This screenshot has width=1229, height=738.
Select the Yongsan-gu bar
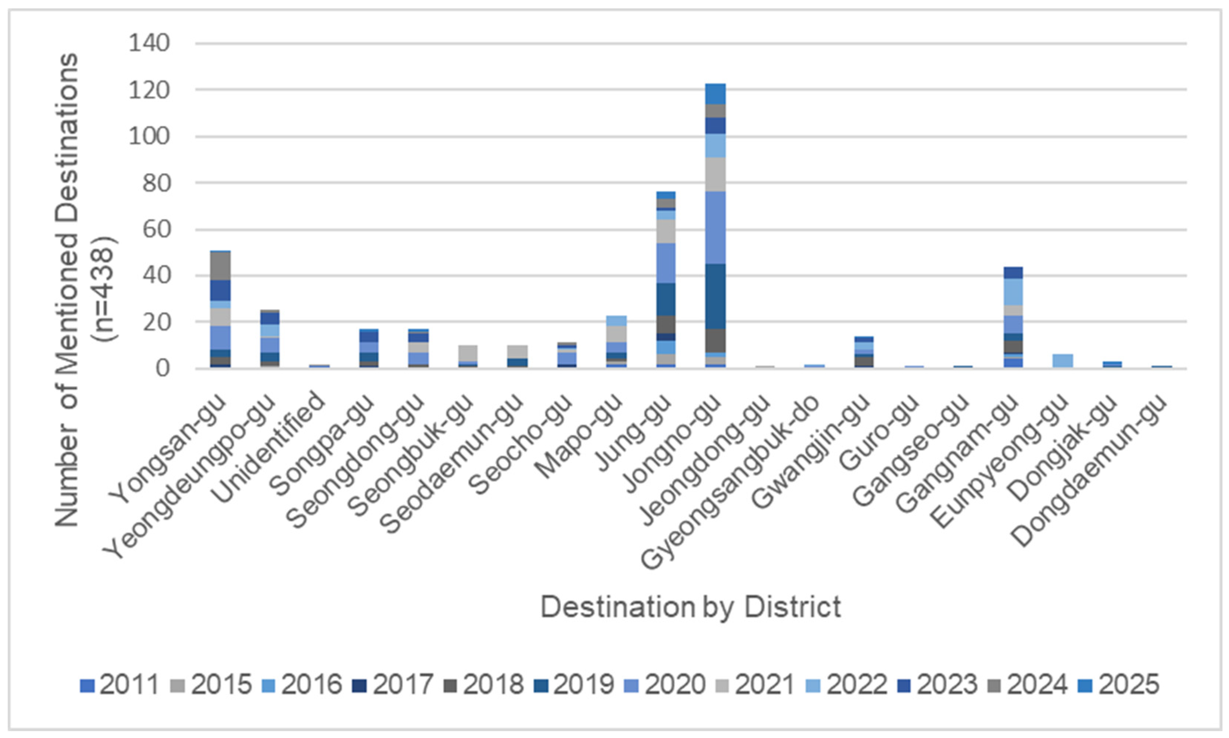[x=220, y=309]
